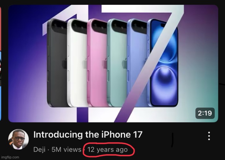The image size is (225, 160).
Task: Click the pink iPhone in the thumbnail
Action: pyautogui.click(x=97, y=63)
